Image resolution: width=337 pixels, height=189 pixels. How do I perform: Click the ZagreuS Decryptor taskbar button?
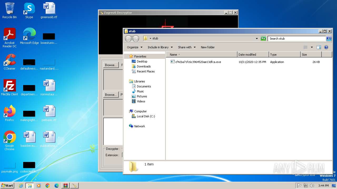point(75,186)
